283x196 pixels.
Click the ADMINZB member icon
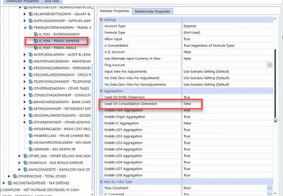point(31,149)
